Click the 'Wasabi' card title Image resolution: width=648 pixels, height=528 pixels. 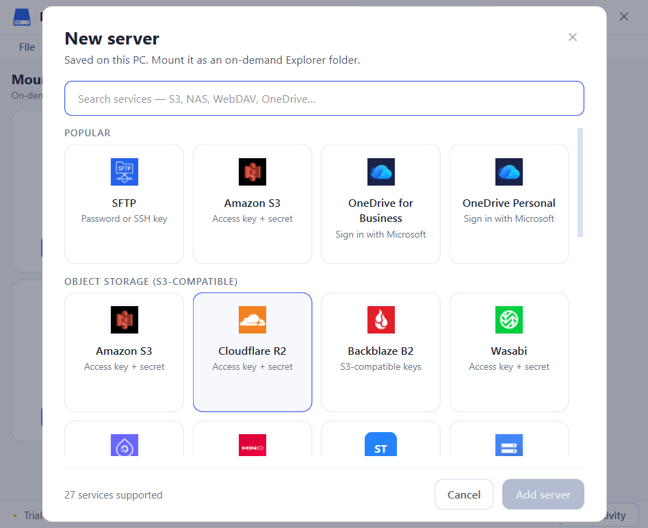[x=509, y=351]
